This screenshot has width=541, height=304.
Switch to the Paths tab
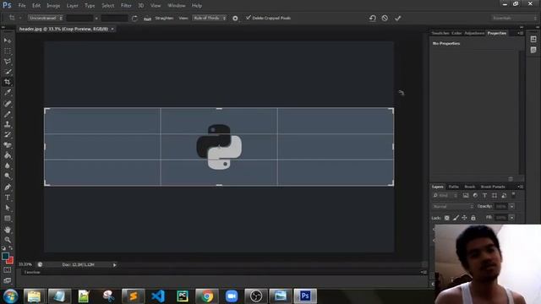(454, 187)
